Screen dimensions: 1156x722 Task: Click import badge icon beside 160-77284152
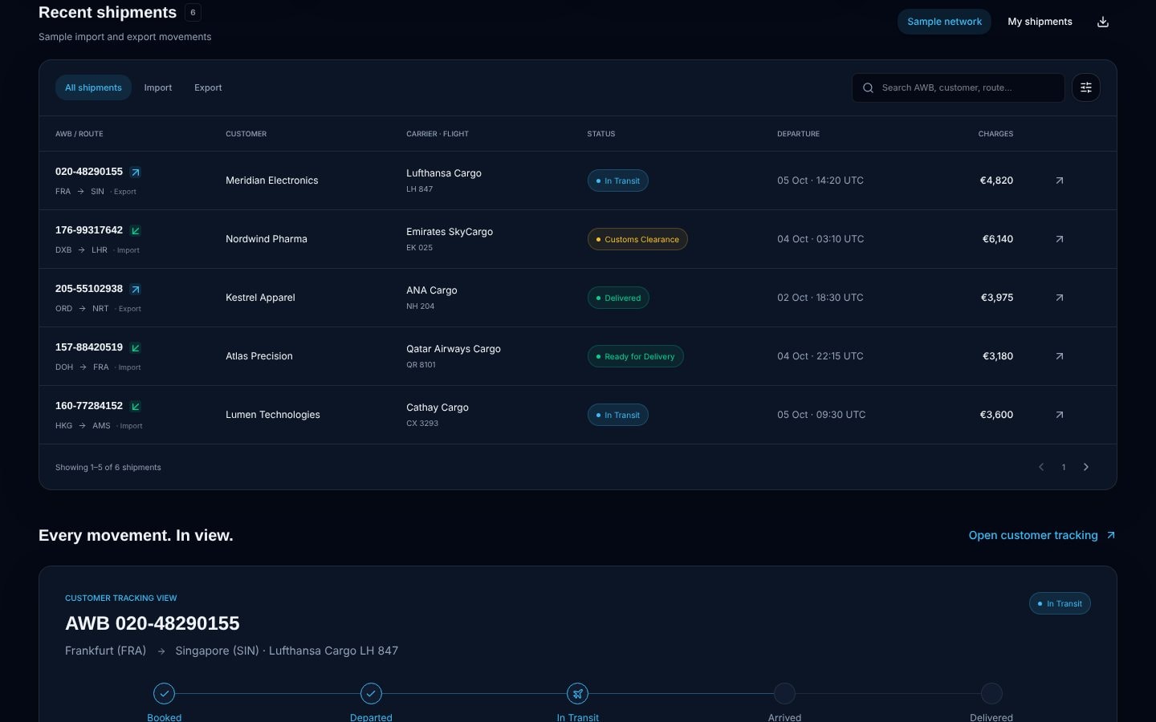tap(136, 406)
